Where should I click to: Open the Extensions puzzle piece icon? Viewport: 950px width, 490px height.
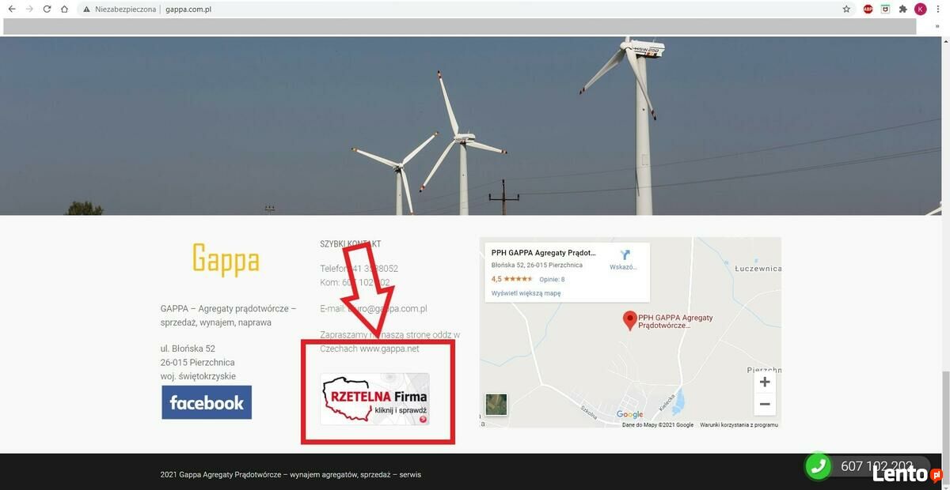click(x=902, y=9)
